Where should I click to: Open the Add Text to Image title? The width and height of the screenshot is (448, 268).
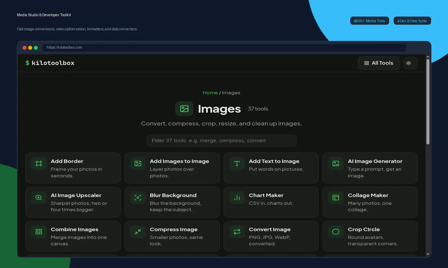coord(274,161)
